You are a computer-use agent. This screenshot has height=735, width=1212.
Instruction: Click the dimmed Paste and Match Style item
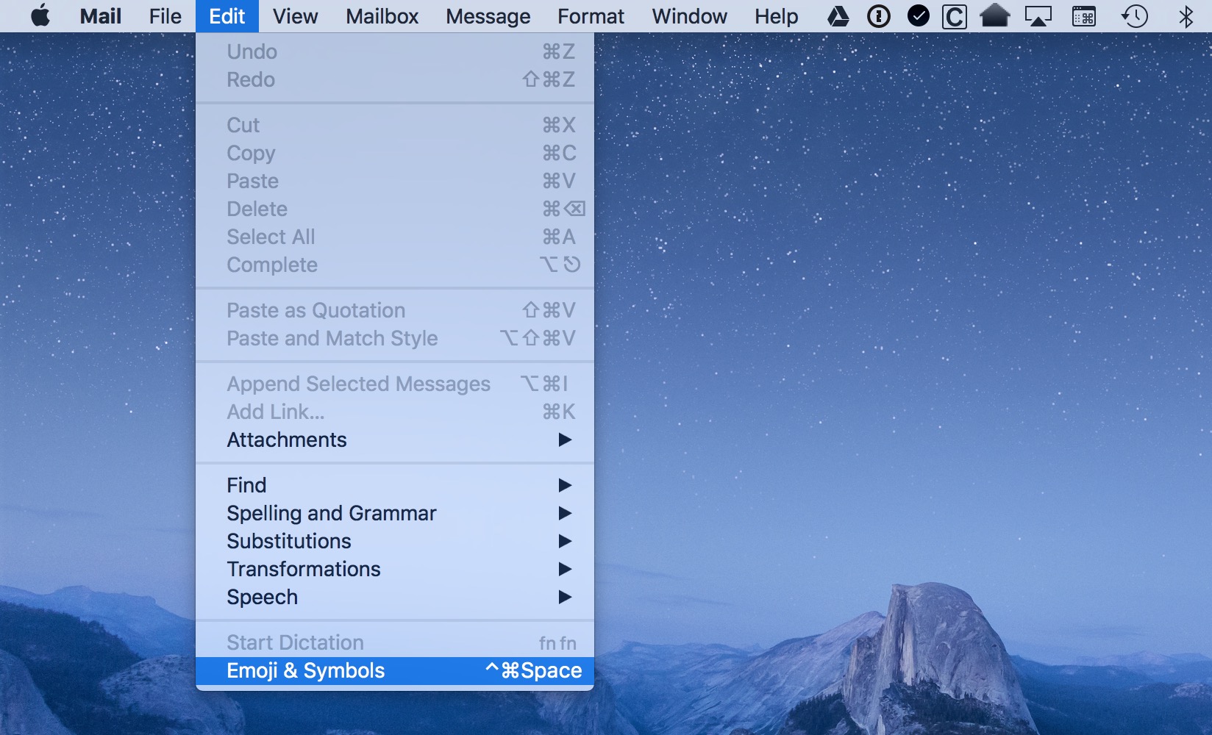coord(395,338)
